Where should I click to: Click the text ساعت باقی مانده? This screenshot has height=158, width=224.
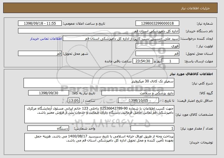pos(118,61)
